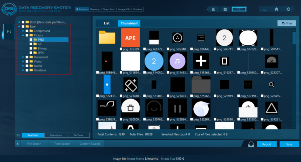
Task: Click the Save button
Action: (289, 144)
